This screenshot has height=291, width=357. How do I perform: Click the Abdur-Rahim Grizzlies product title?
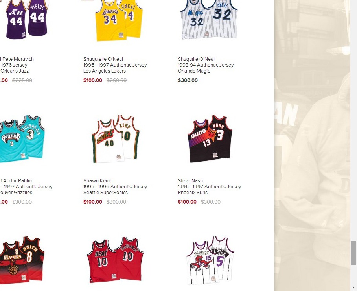[26, 187]
